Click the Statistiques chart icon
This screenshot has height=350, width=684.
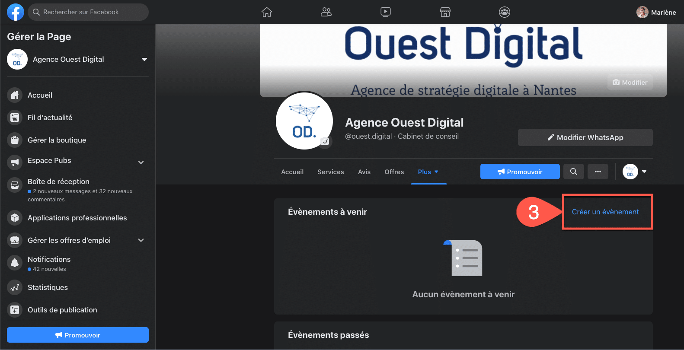coord(15,287)
